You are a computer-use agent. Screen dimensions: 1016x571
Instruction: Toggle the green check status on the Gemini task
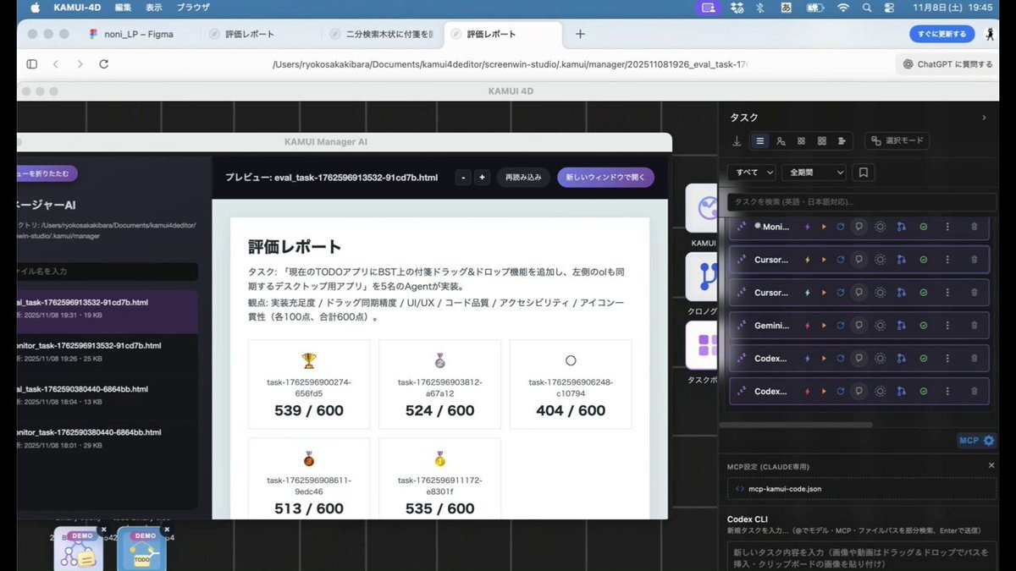tap(924, 326)
